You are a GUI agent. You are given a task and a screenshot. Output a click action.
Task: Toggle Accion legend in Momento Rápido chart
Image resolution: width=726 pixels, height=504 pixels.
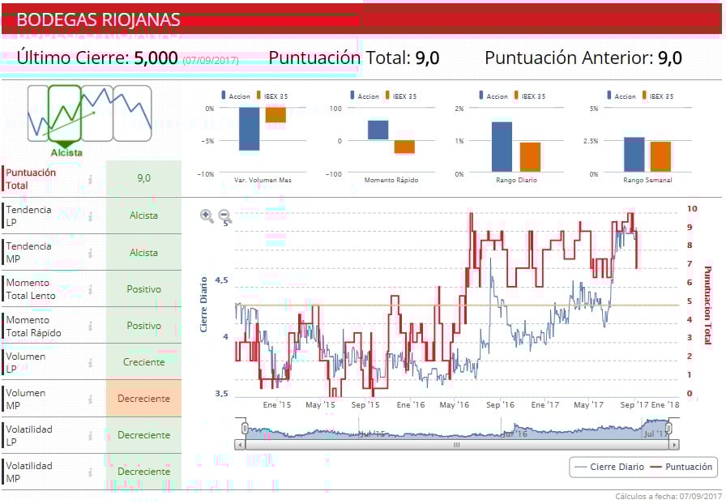[x=365, y=96]
